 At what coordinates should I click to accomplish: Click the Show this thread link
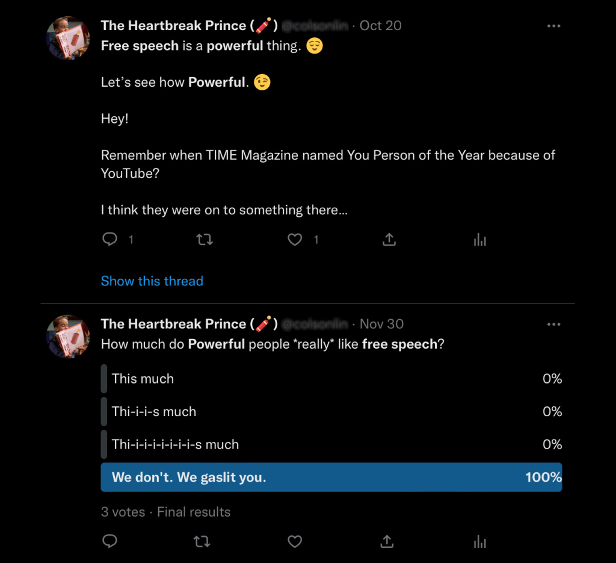point(152,281)
